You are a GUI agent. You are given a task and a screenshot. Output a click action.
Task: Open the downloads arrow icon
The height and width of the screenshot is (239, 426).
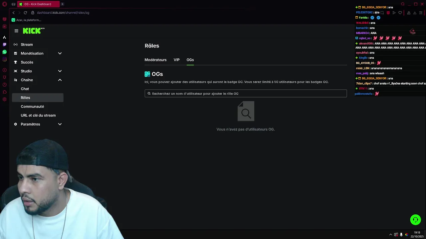[x=415, y=13]
